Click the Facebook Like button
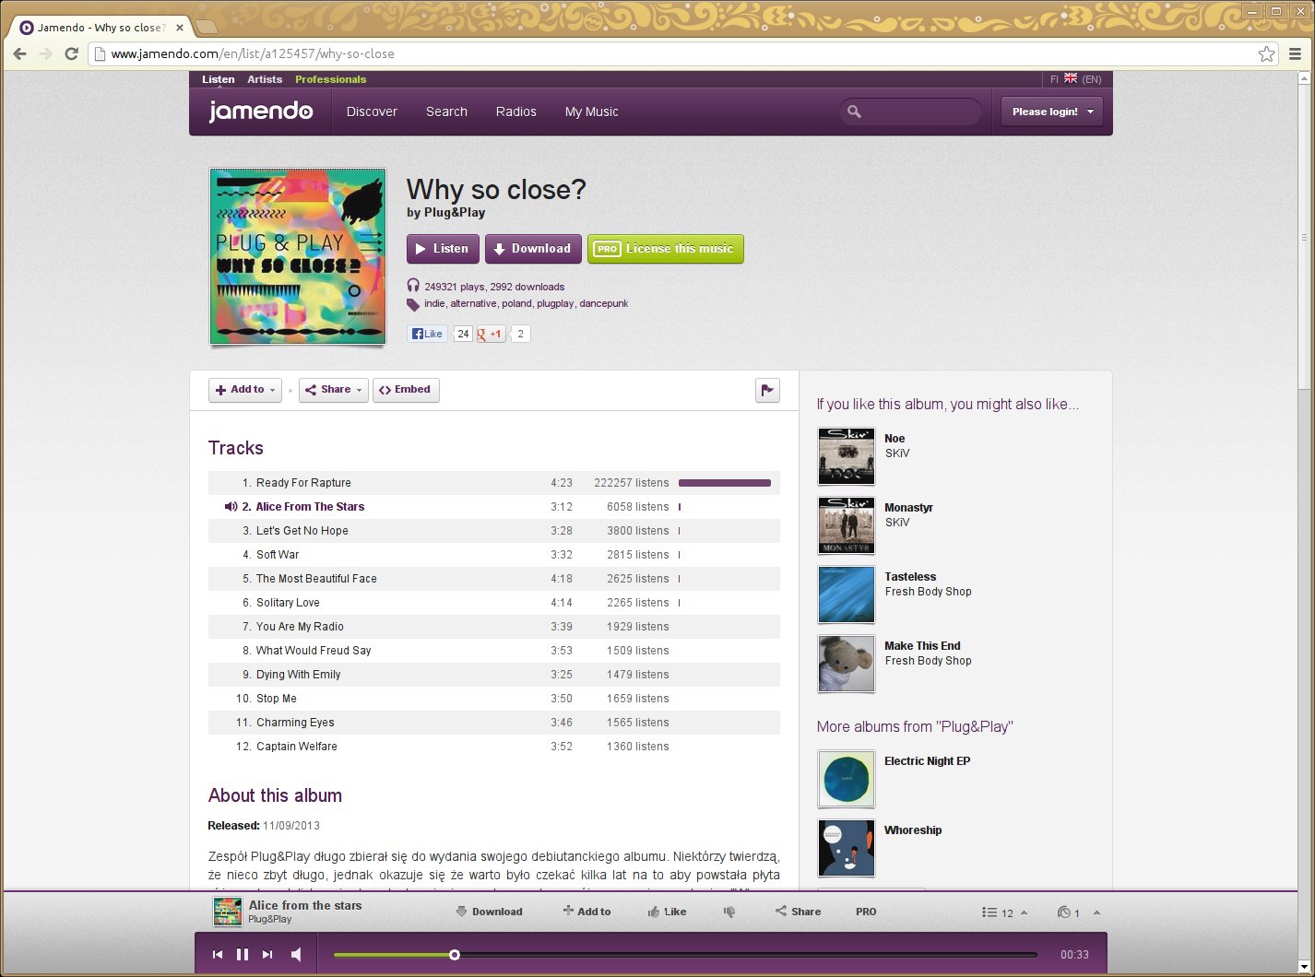 click(x=428, y=334)
